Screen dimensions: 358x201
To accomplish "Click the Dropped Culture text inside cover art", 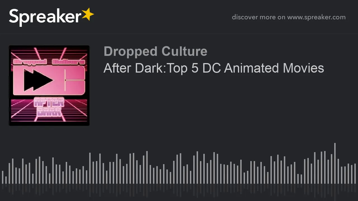I will coord(49,62).
